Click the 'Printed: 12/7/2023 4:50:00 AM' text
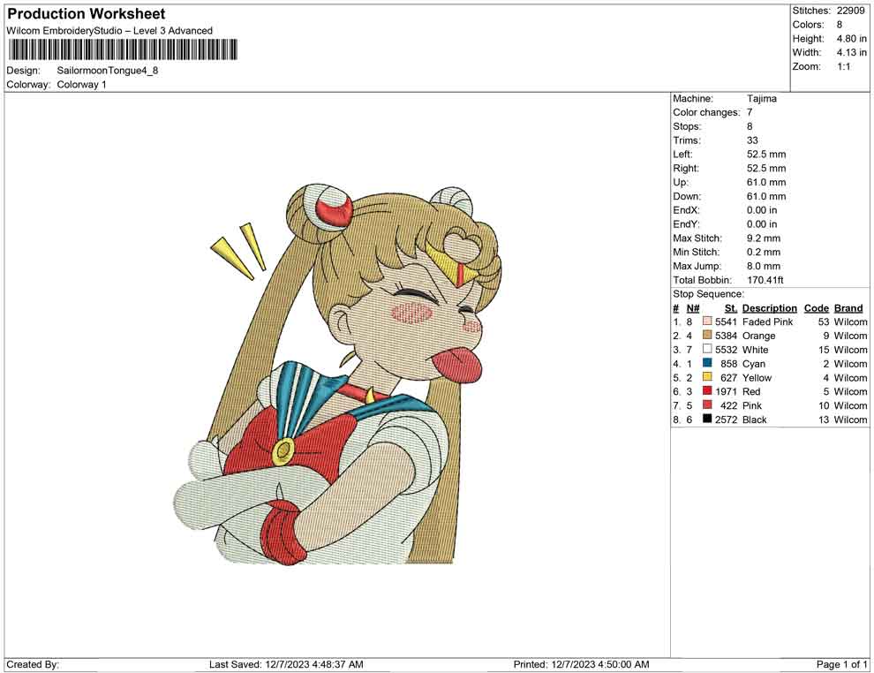Screen dimensions: 874x673 point(582,664)
